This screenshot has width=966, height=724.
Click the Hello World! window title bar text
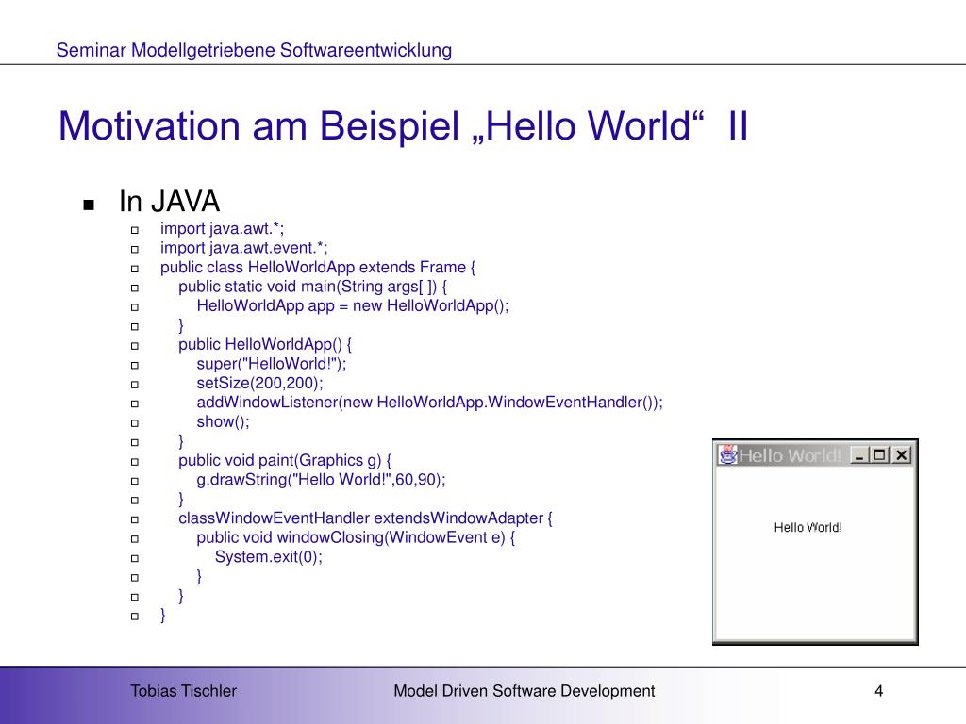[790, 455]
